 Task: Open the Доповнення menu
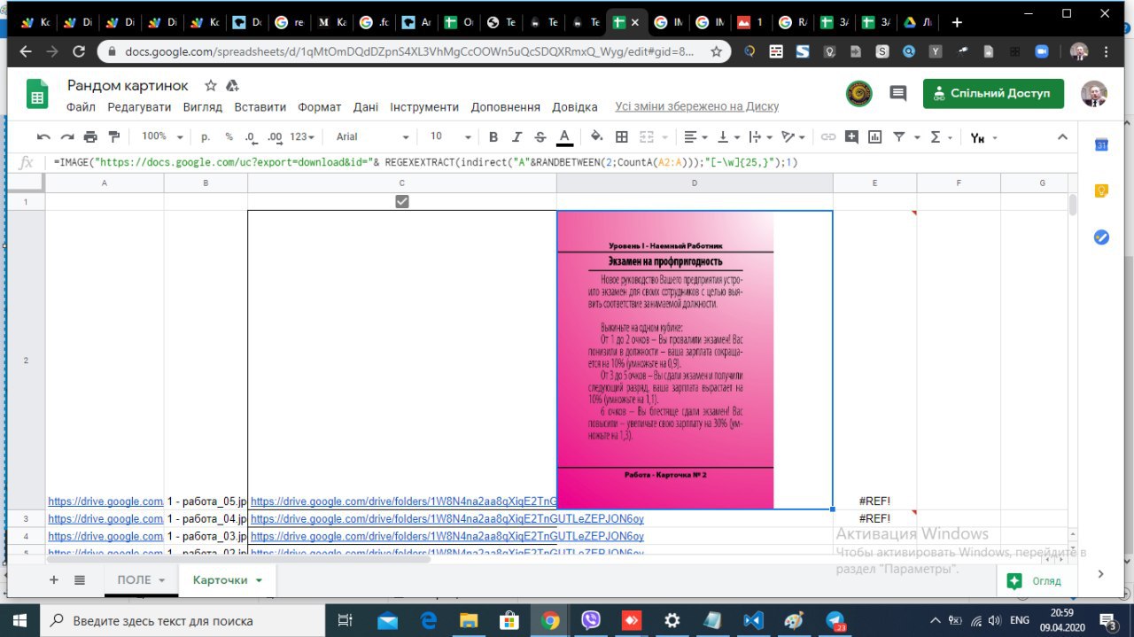click(x=505, y=106)
